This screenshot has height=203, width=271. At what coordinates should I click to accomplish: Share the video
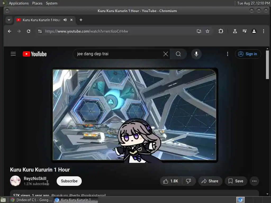click(210, 181)
